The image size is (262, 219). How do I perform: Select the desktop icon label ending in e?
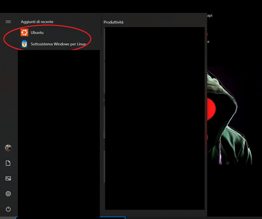point(208,42)
